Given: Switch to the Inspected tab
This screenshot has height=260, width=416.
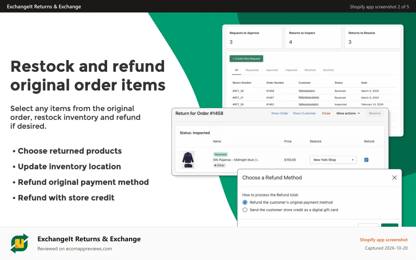Looking at the screenshot, I should tap(291, 70).
